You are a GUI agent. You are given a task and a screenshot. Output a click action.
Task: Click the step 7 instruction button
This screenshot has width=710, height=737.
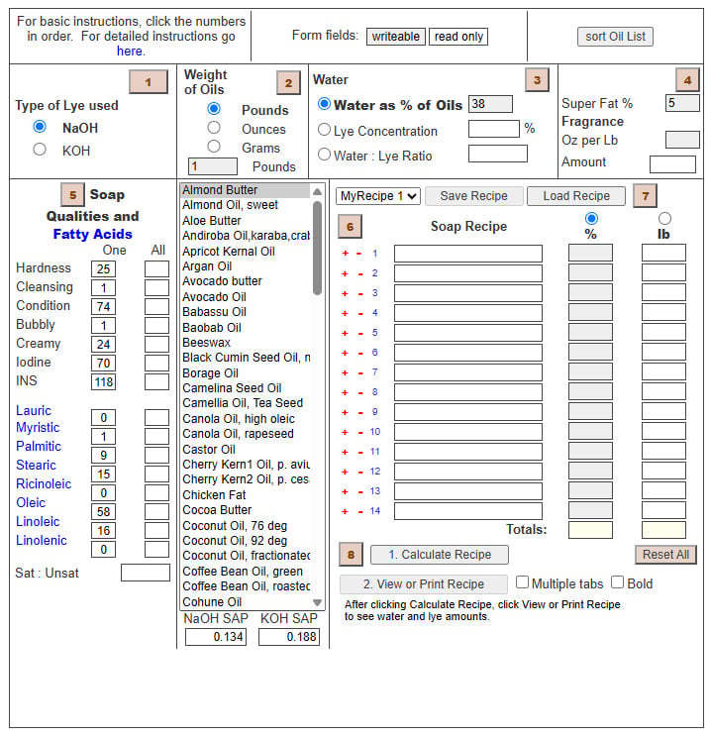coord(646,195)
